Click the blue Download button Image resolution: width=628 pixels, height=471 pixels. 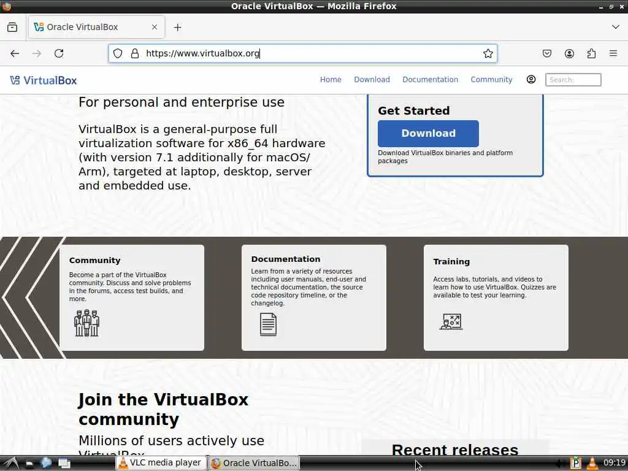coord(428,133)
